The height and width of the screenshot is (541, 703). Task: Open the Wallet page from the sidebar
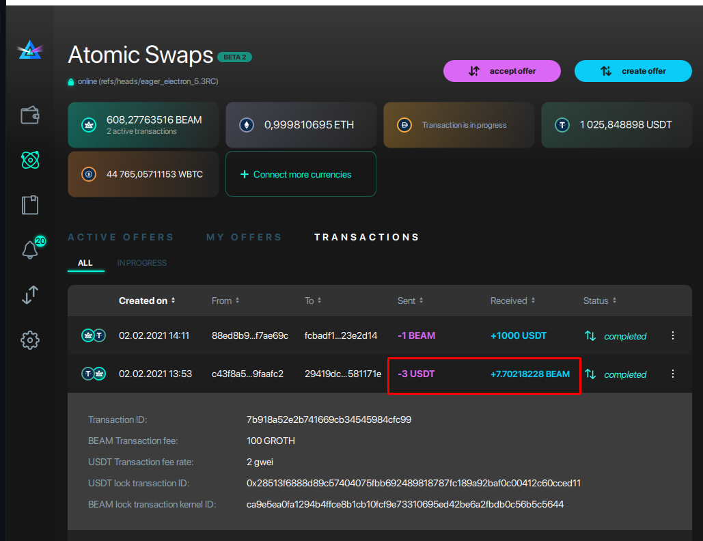click(x=30, y=115)
